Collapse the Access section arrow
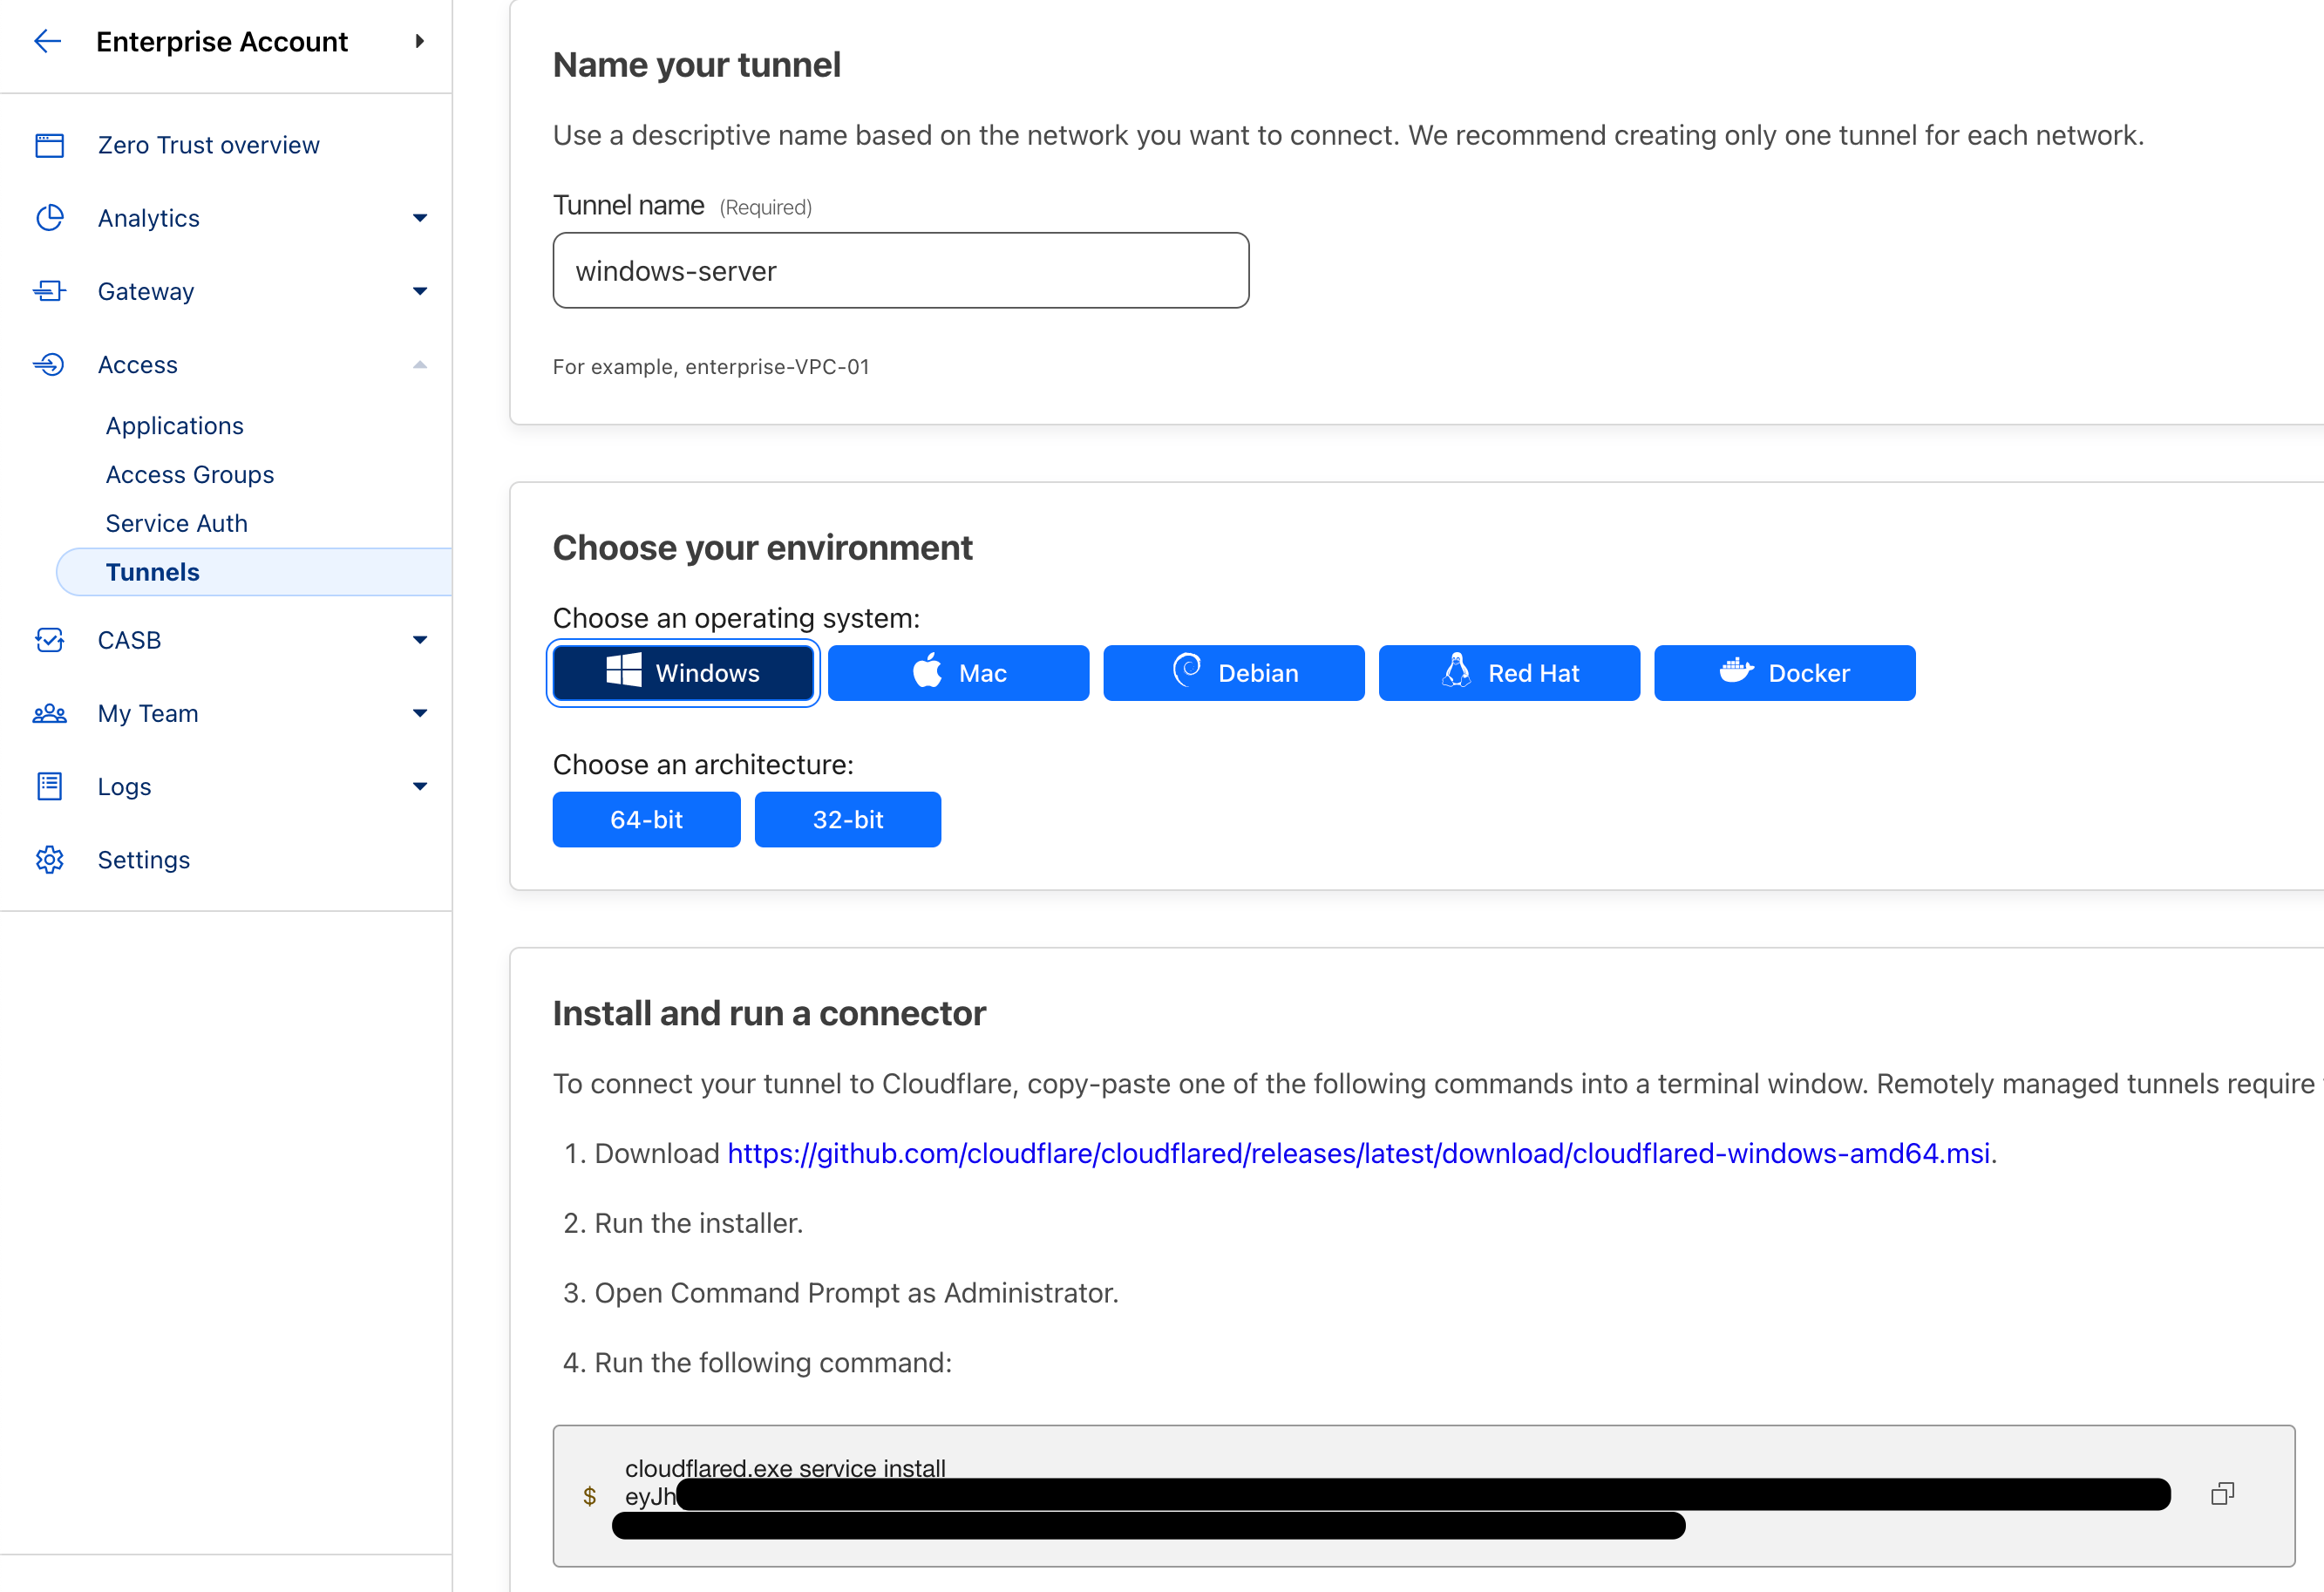Viewport: 2324px width, 1592px height. [x=420, y=365]
